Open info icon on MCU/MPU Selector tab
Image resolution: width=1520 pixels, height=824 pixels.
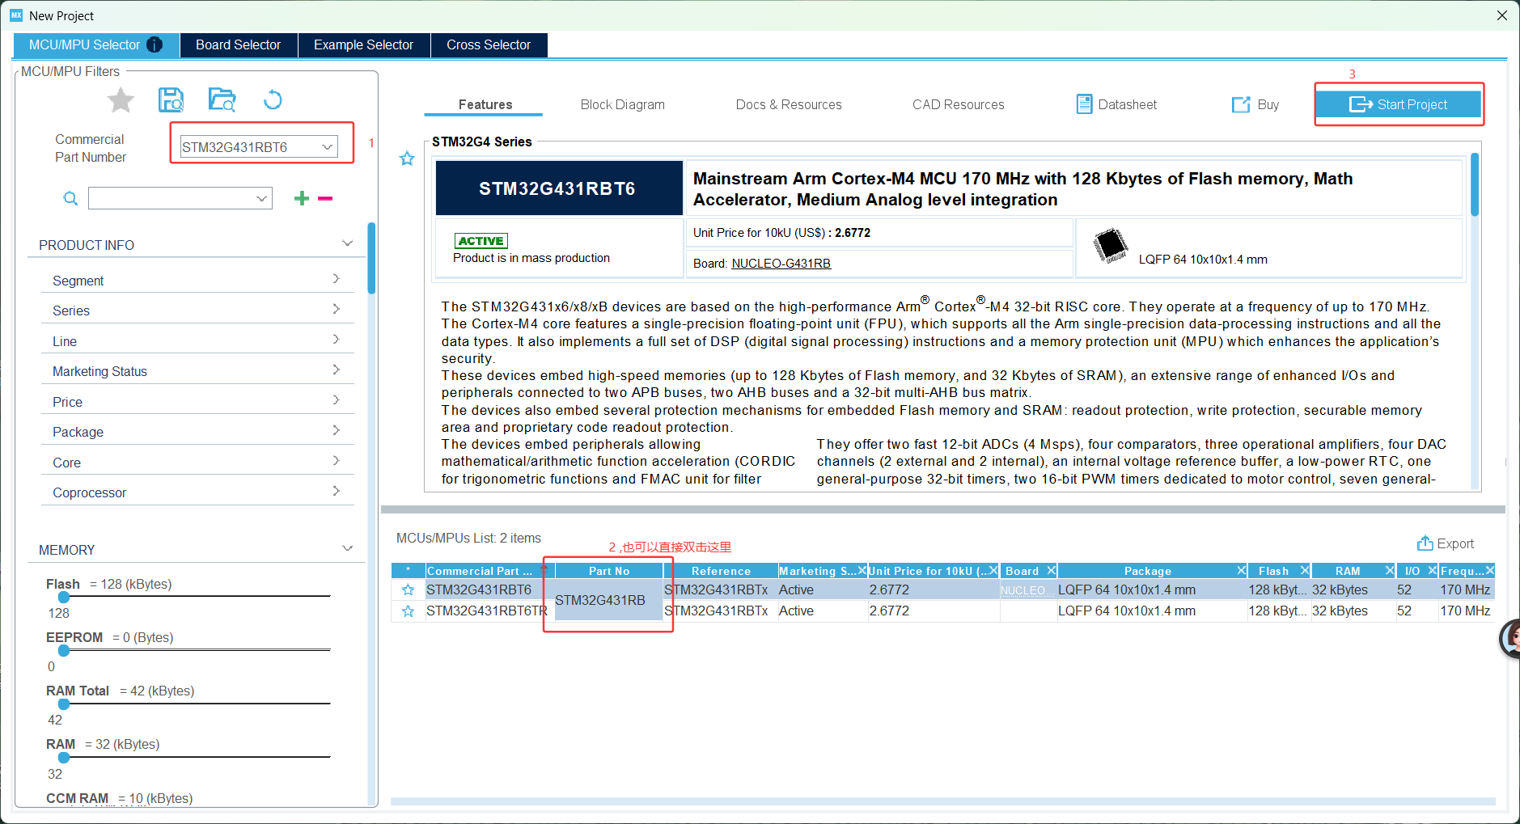pos(155,44)
